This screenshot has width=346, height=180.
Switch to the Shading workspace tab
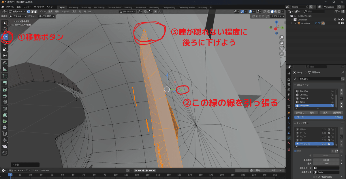[x=128, y=7]
